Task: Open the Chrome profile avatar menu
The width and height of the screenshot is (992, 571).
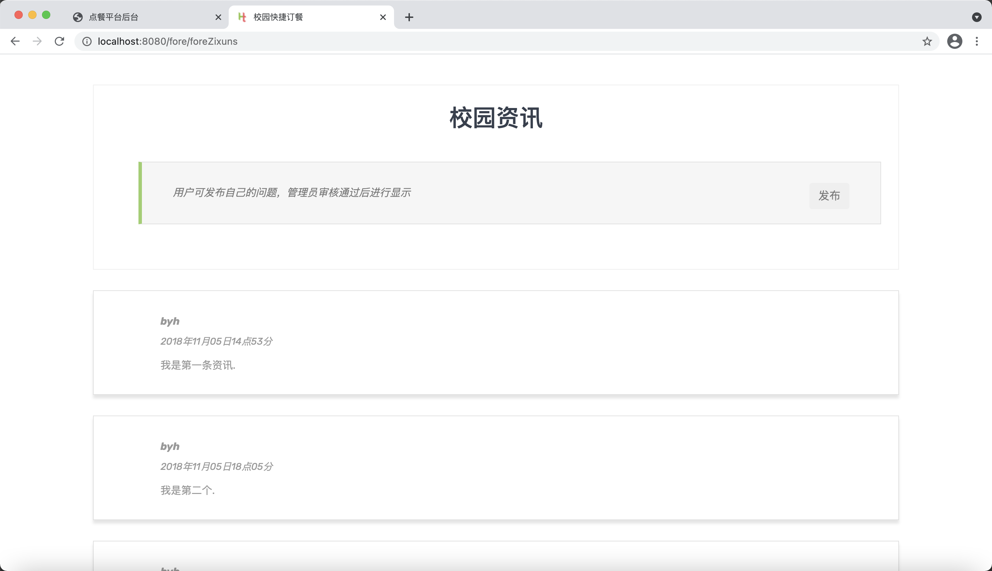Action: tap(954, 41)
